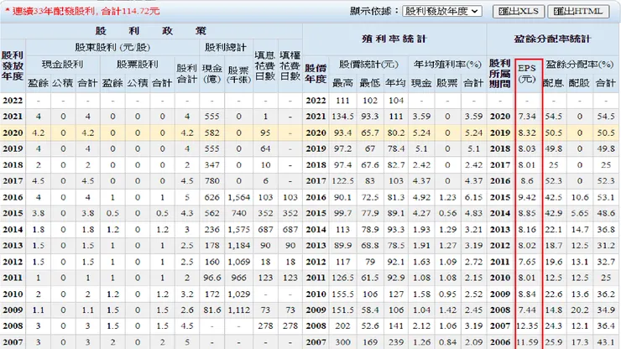Select the cash total 347 in 2018 row

click(211, 164)
